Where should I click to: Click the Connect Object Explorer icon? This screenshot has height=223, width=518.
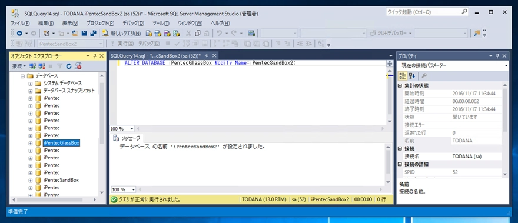[x=33, y=66]
